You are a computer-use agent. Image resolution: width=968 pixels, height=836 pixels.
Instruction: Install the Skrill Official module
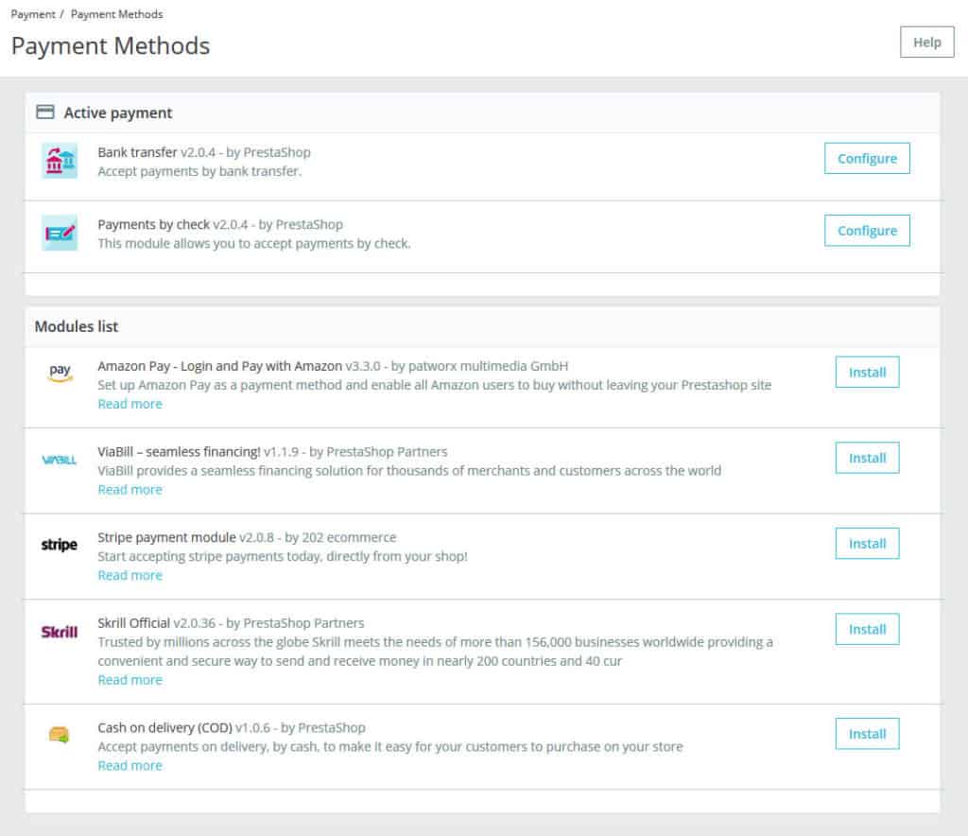[x=867, y=629]
